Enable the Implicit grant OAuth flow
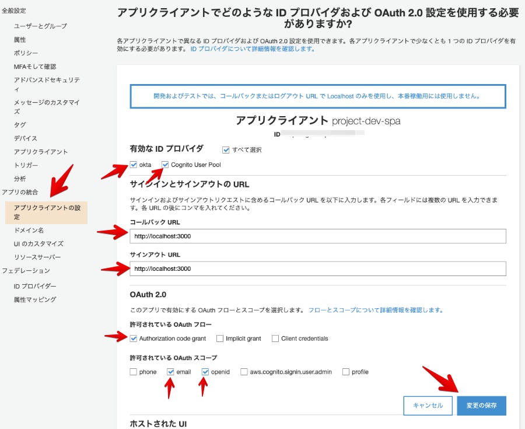This screenshot has height=429, width=525. [219, 339]
